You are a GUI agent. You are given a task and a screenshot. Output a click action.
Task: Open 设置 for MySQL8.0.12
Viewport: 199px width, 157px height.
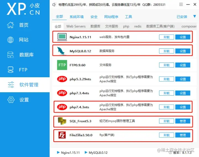point(183,51)
